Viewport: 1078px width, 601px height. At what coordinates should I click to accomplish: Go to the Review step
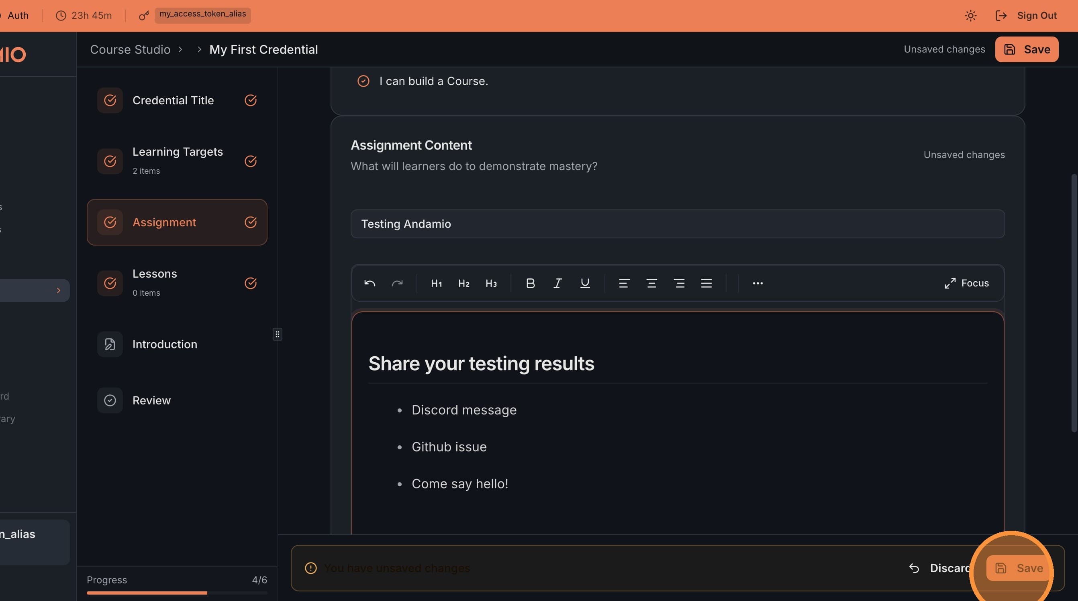pyautogui.click(x=151, y=400)
